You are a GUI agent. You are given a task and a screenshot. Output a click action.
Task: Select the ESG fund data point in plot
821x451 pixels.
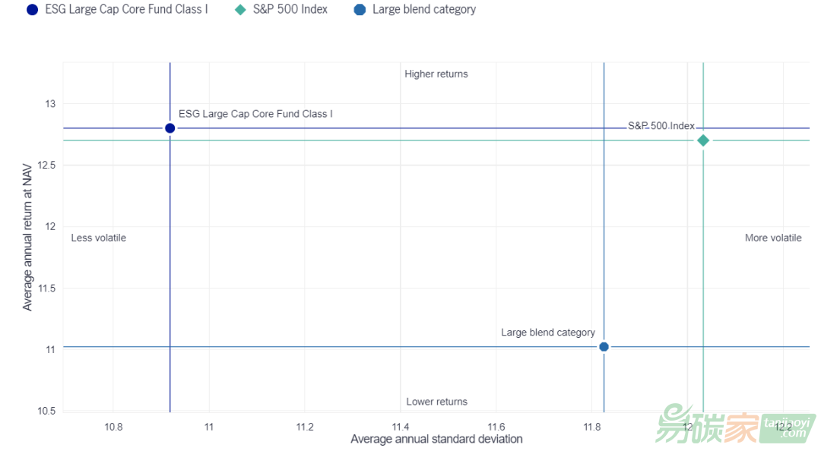(170, 128)
